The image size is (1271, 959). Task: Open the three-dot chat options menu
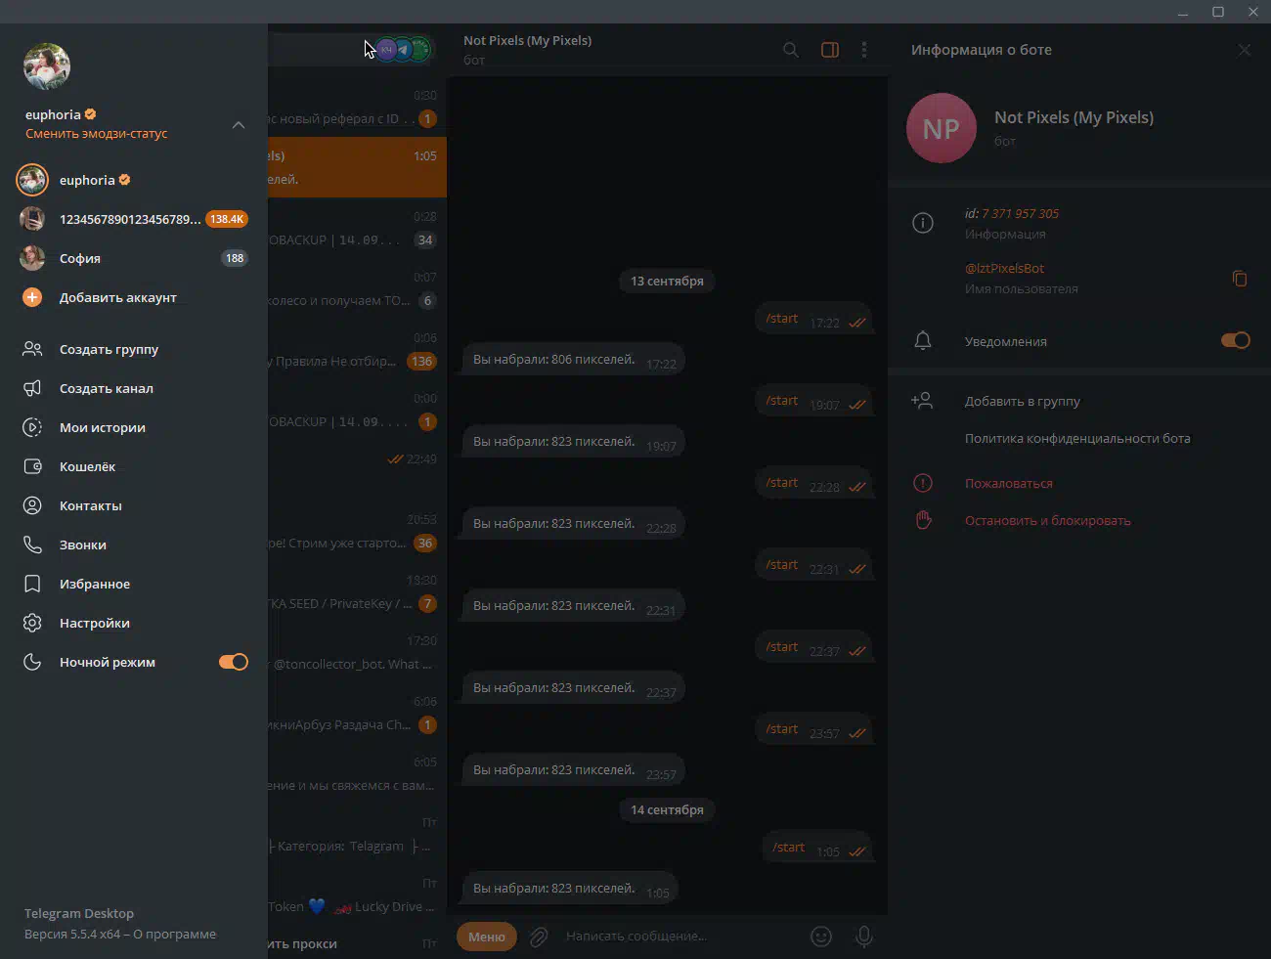click(864, 50)
